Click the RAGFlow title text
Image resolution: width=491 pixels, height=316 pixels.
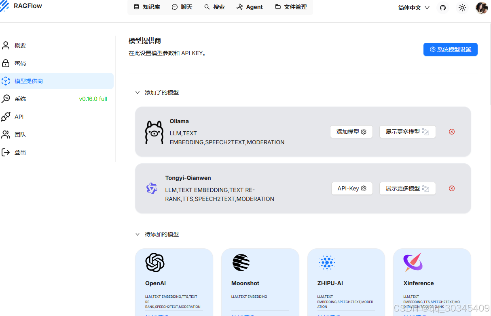point(27,6)
